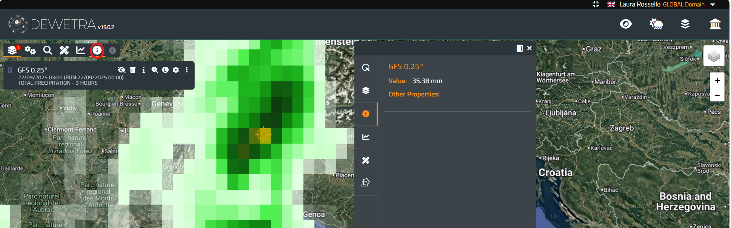Select the pencil-ruler drawing tool in map toolbar

[64, 50]
